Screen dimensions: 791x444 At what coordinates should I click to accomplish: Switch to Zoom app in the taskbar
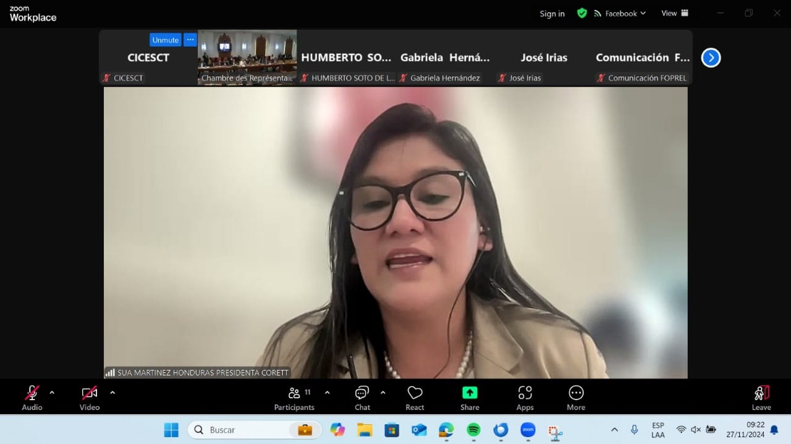(528, 430)
